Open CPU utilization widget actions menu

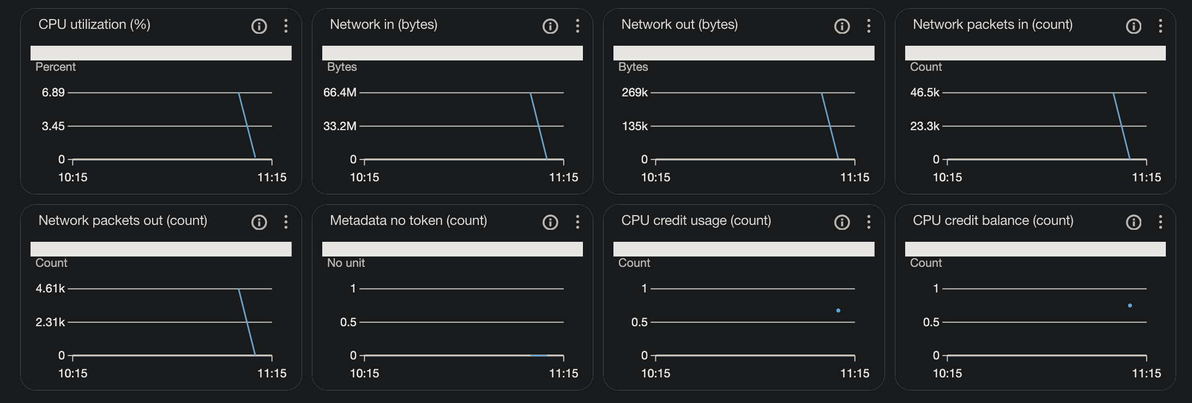click(286, 26)
